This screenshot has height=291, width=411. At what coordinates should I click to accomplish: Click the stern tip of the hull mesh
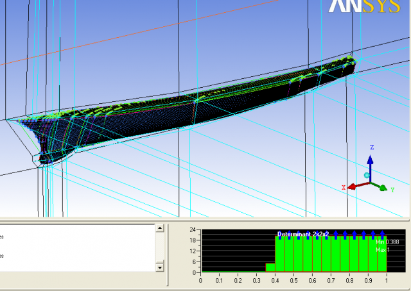(x=351, y=65)
